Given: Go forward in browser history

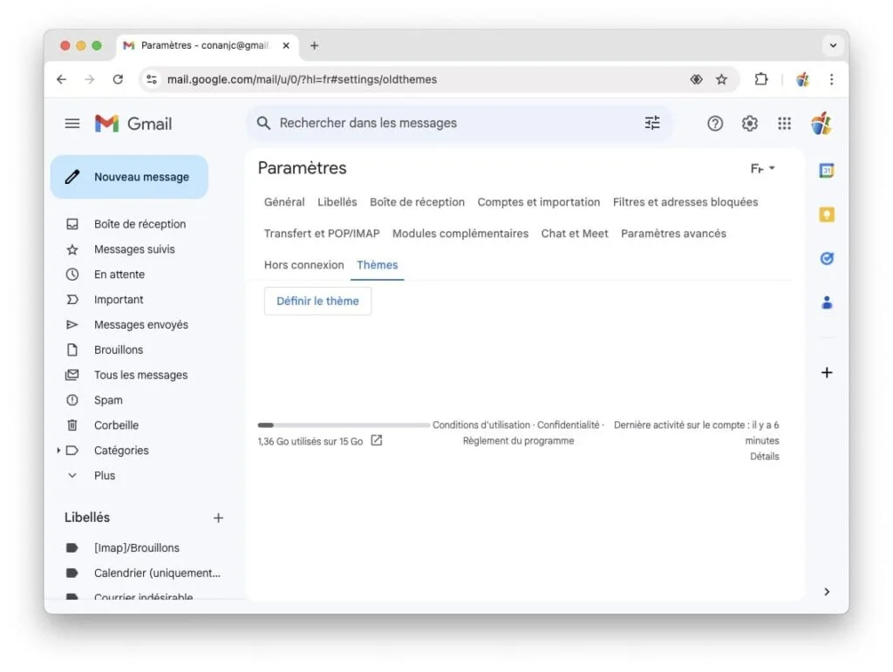Looking at the screenshot, I should pyautogui.click(x=90, y=79).
